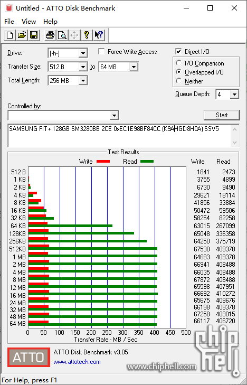Viewport: 247px width, 385px height.
Task: Select the Neither radio button
Action: pos(179,81)
